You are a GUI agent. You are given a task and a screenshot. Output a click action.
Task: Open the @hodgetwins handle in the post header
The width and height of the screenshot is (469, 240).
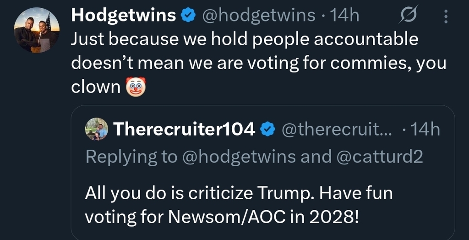tap(258, 16)
